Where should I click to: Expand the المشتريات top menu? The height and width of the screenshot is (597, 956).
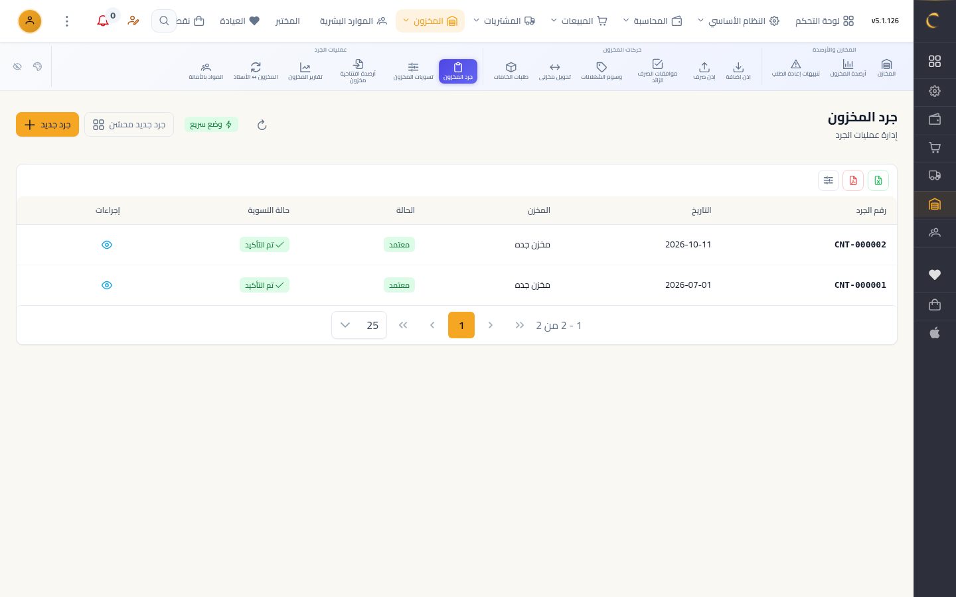504,21
